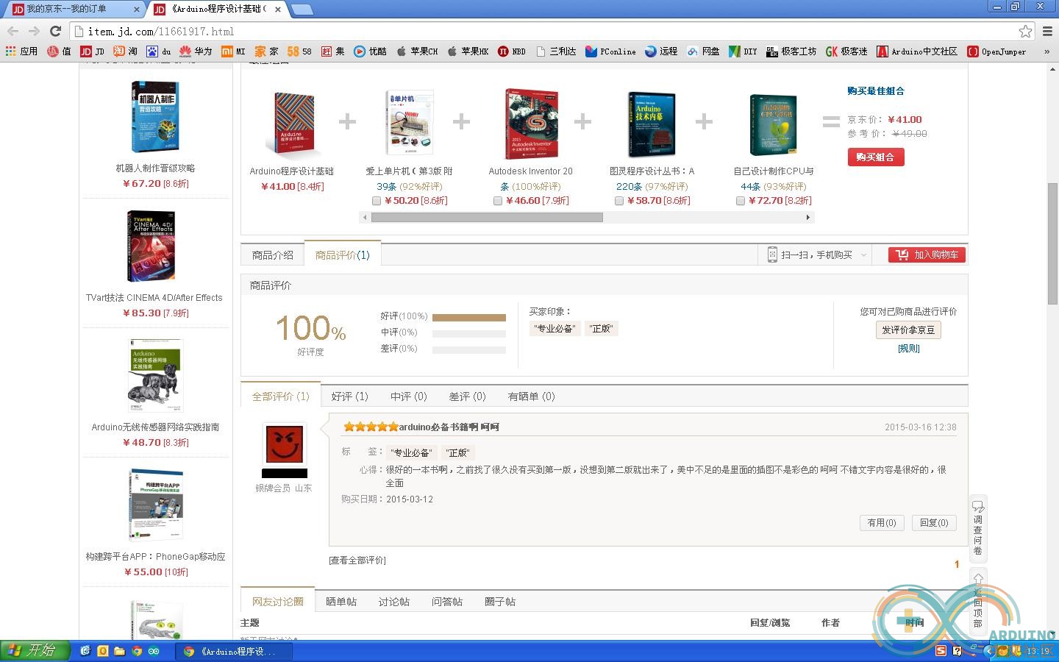The image size is (1059, 662).
Task: Open the PConline bookmark
Action: click(x=610, y=51)
